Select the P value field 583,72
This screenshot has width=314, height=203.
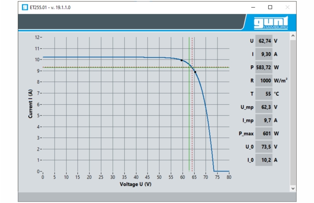(x=264, y=67)
